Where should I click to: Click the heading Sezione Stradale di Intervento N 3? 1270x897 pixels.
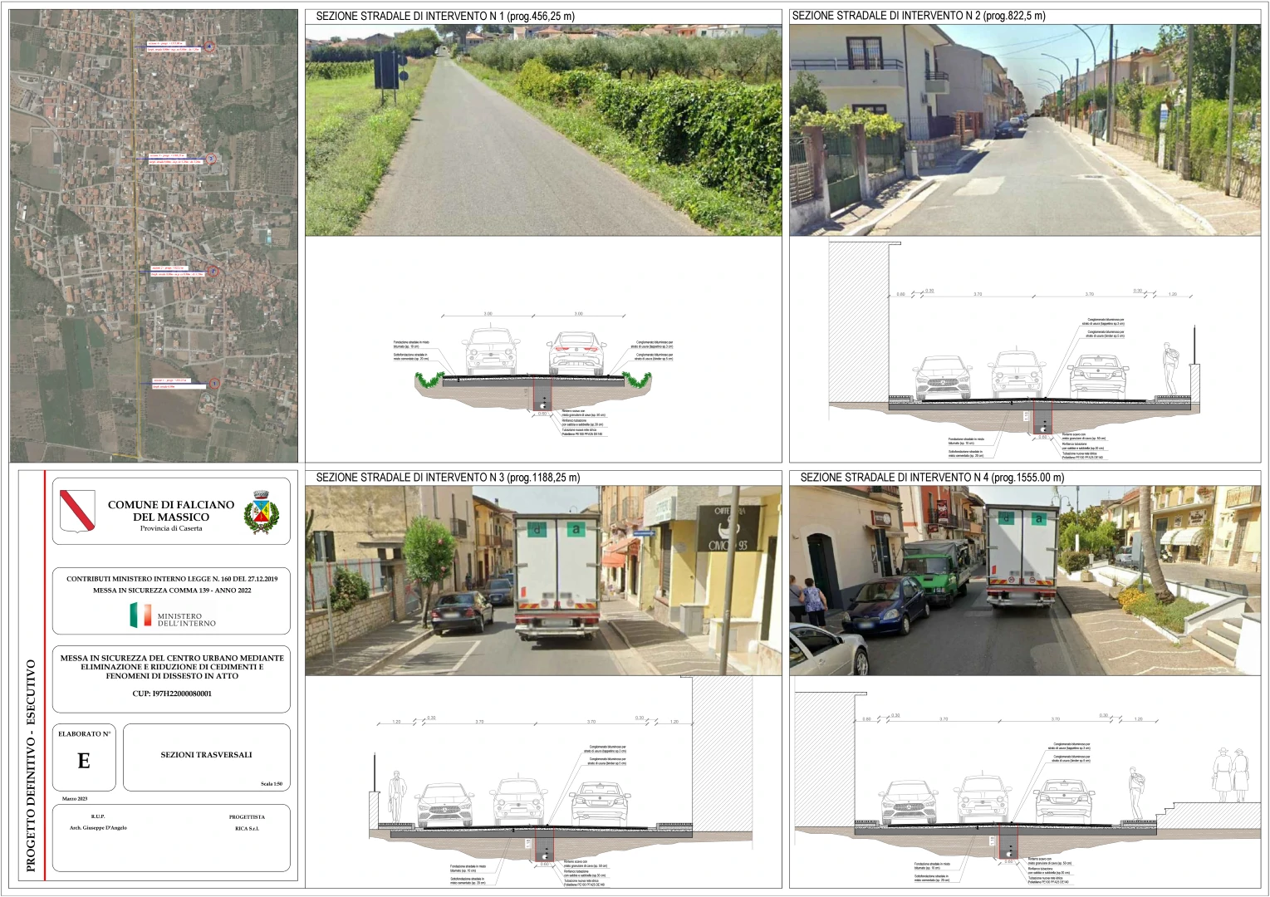coord(448,478)
